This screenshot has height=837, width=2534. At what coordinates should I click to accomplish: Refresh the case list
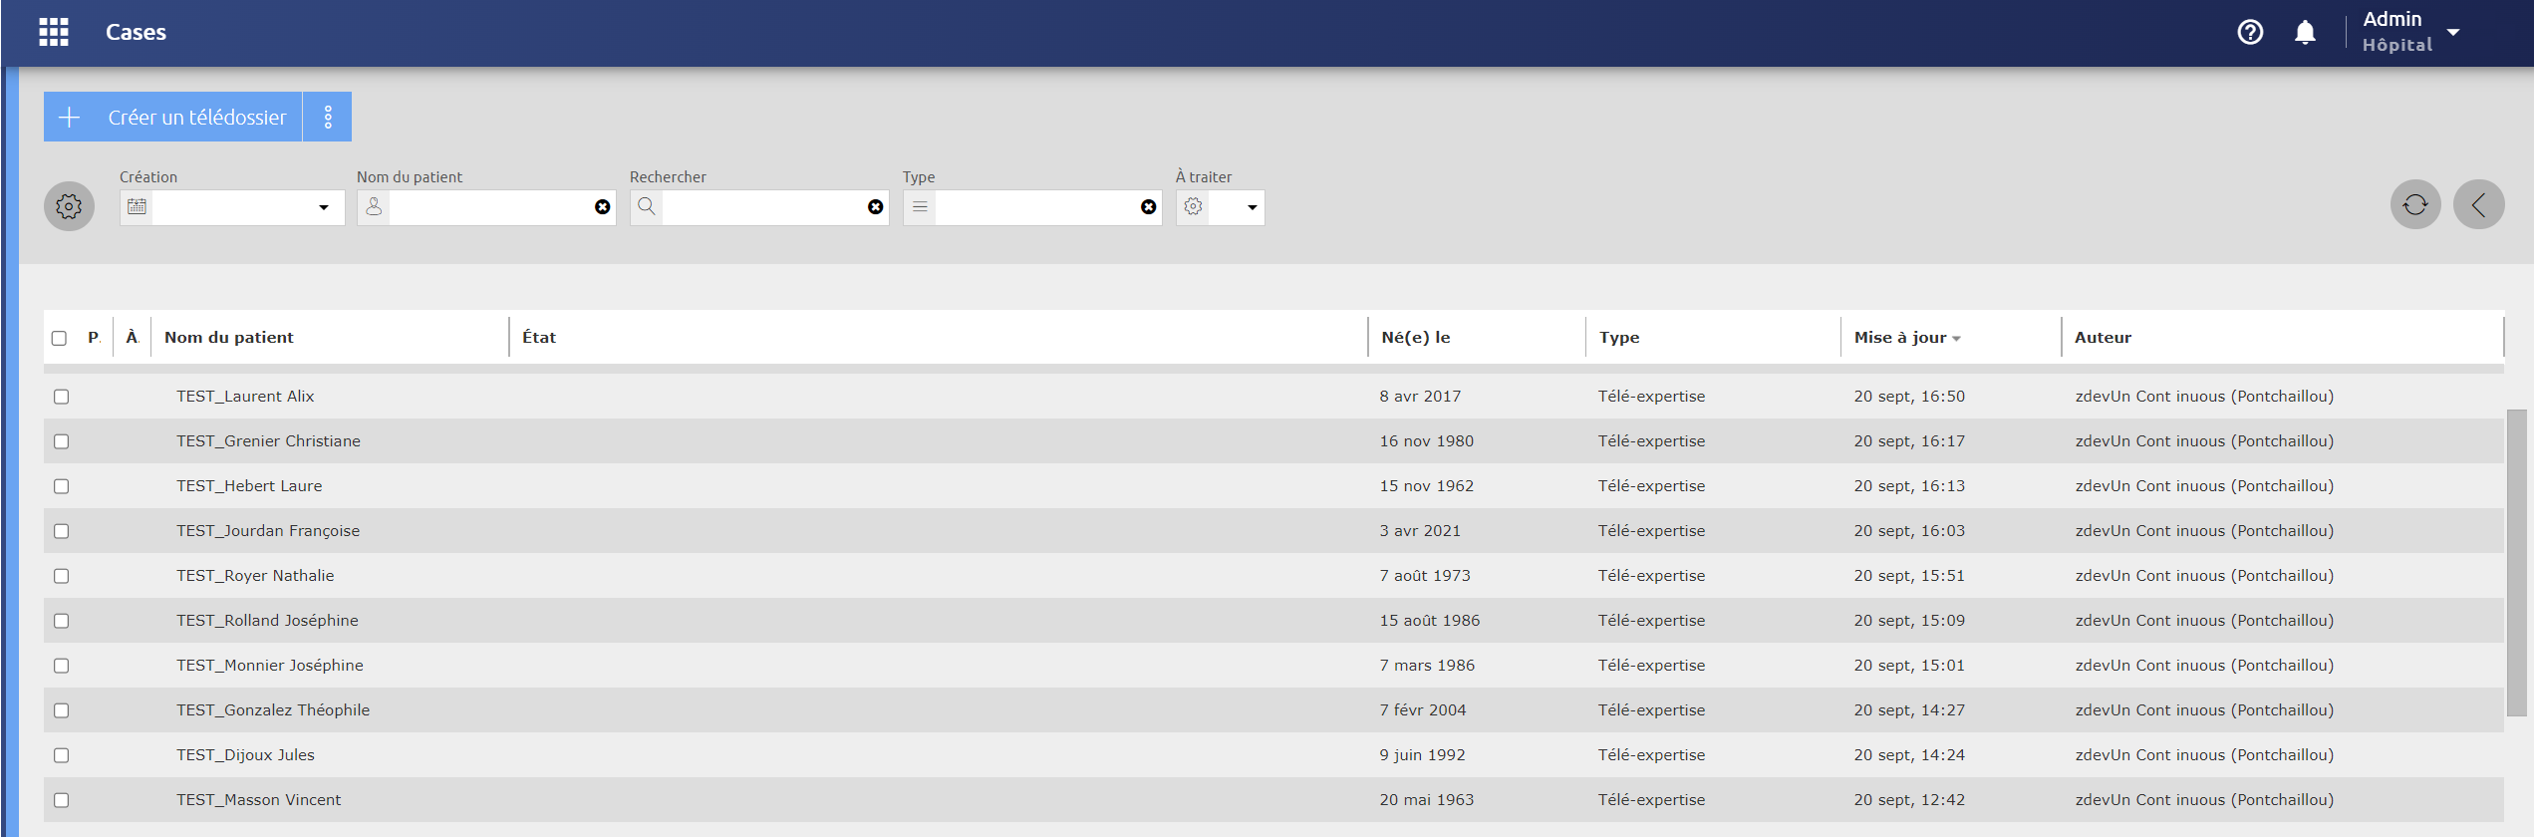pos(2415,204)
